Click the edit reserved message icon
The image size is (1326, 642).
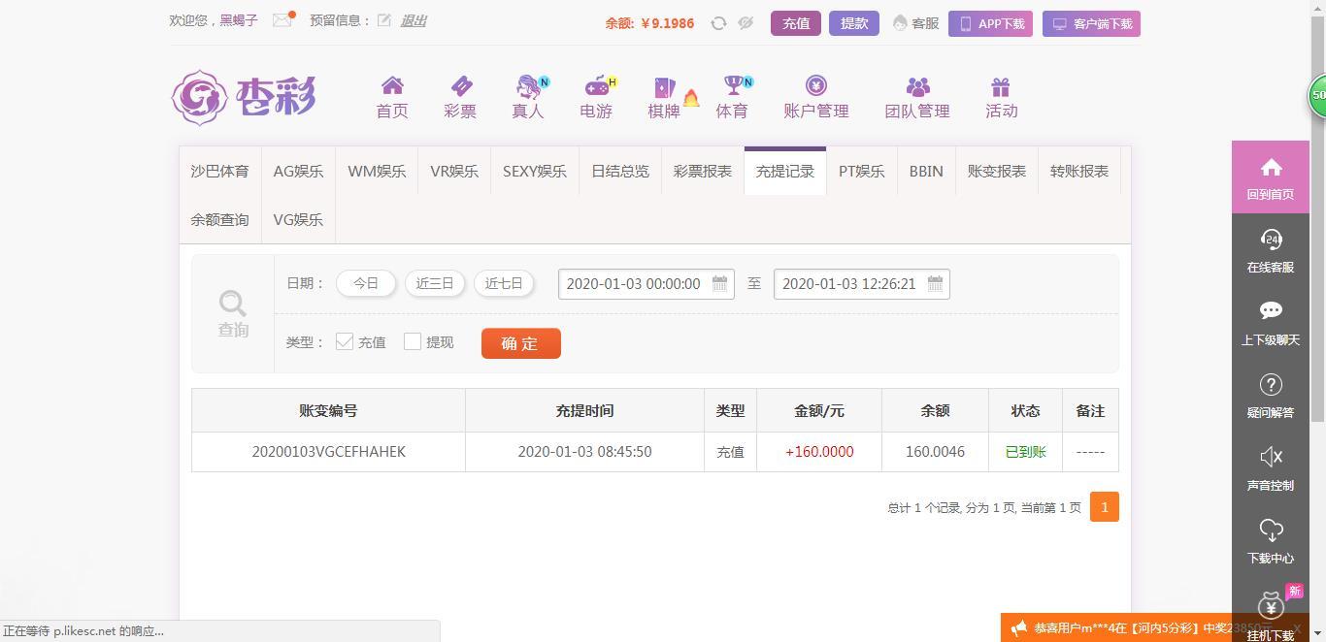tap(384, 20)
